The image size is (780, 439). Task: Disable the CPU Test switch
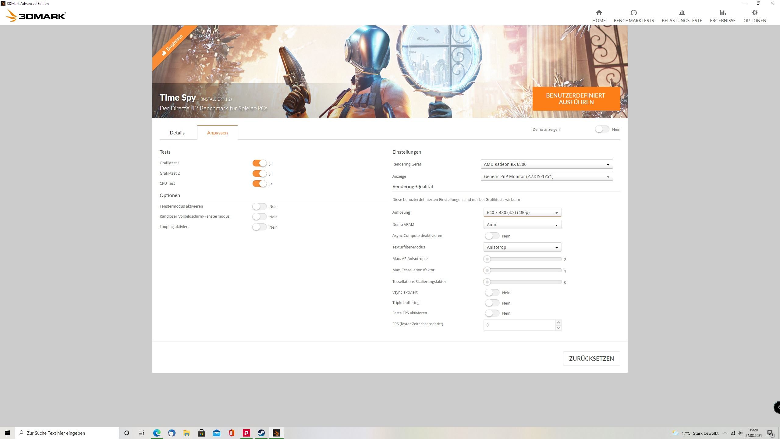tap(259, 184)
